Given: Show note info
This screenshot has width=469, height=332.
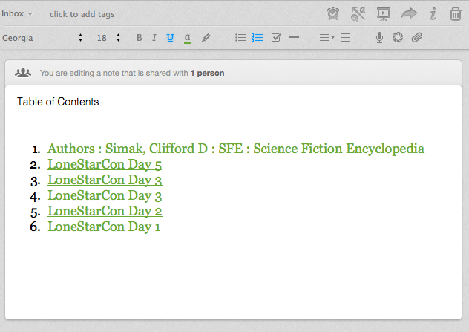Looking at the screenshot, I should [433, 13].
